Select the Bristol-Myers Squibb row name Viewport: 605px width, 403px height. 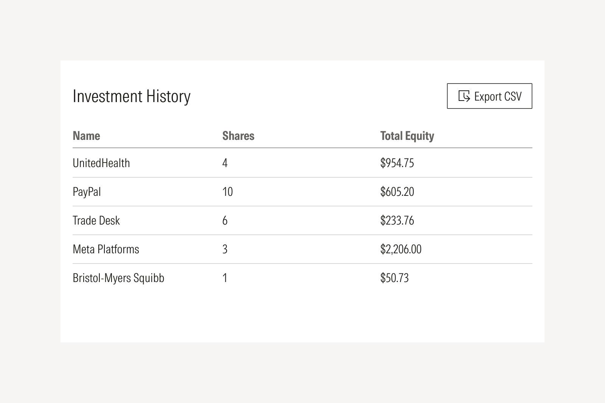coord(118,278)
